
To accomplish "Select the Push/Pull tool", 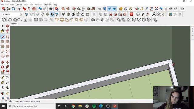I will 7,62.
